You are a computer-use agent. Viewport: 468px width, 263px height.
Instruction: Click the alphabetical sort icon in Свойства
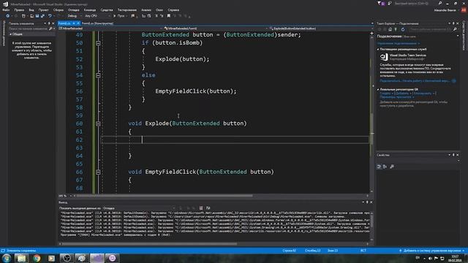(385, 167)
